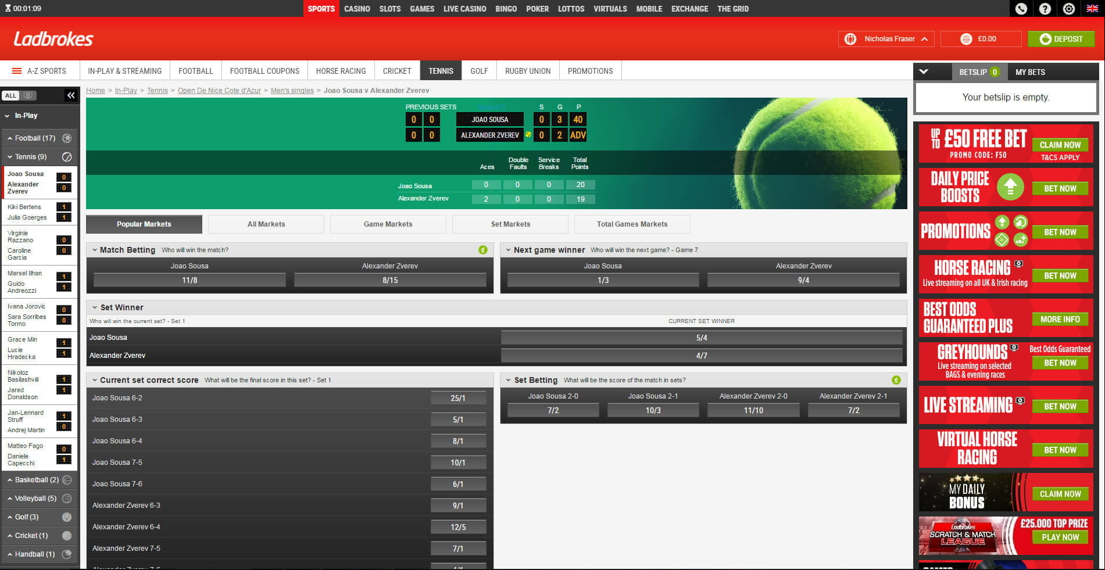Expand Basketball (2) in sidebar
The image size is (1105, 570).
pos(10,480)
